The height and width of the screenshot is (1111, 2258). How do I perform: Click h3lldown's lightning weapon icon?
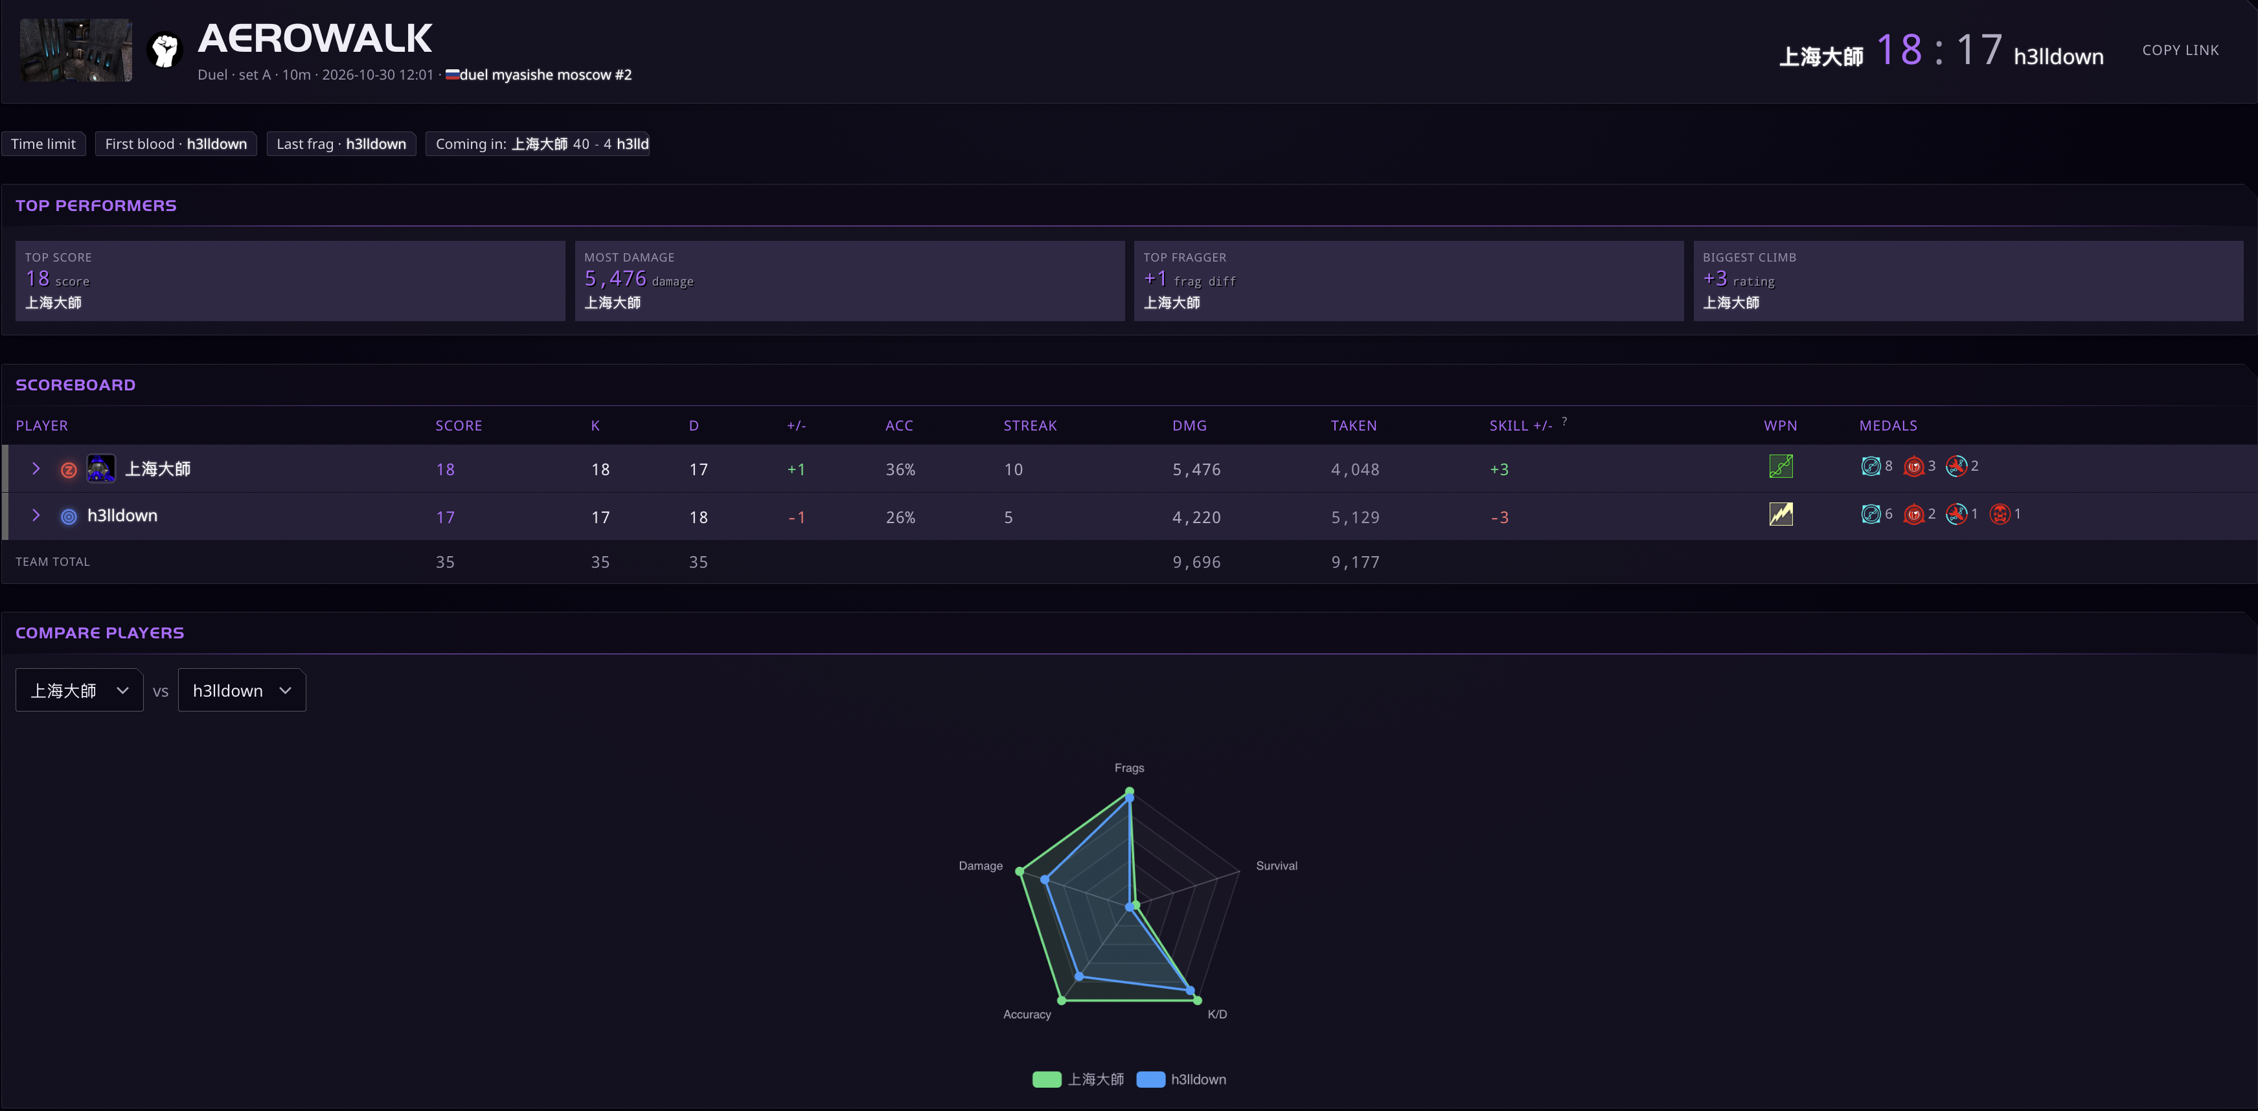(x=1780, y=513)
